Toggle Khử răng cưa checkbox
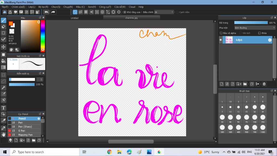Viewport: 277px width, 156px height. click(x=125, y=12)
